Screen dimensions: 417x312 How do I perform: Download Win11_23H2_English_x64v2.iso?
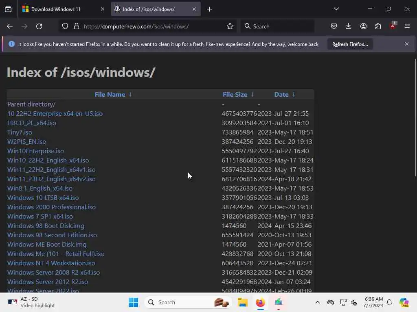click(x=51, y=179)
